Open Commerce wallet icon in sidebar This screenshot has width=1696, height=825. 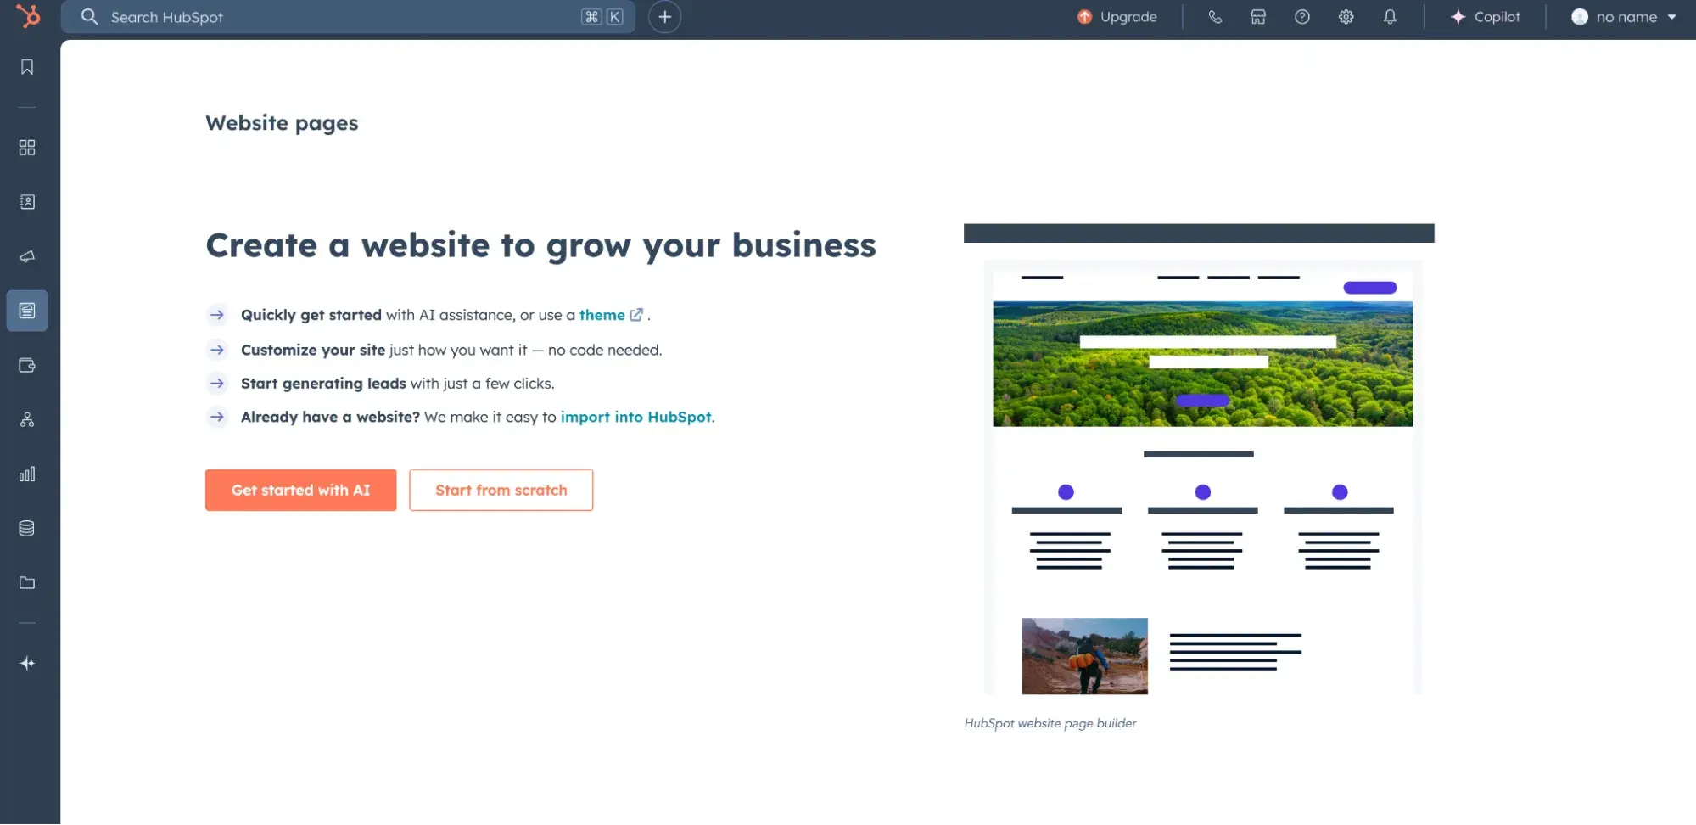click(x=27, y=365)
